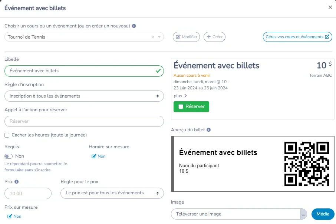This screenshot has height=224, width=336.
Task: Click info icon beside course chooser label
Action: (134, 26)
